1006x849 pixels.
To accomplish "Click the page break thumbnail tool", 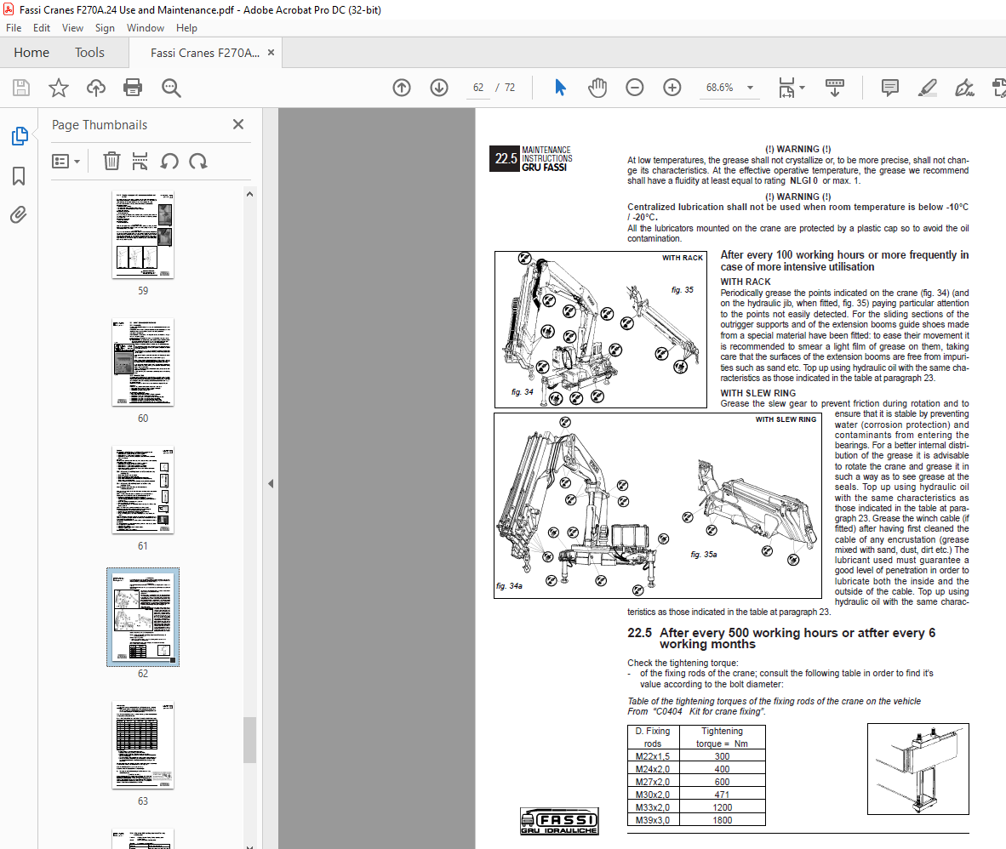I will click(140, 161).
